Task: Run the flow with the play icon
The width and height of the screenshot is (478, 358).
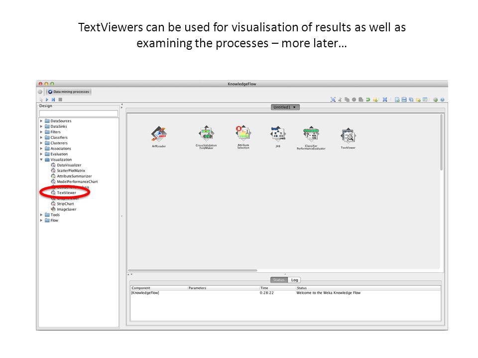Action: [x=47, y=99]
